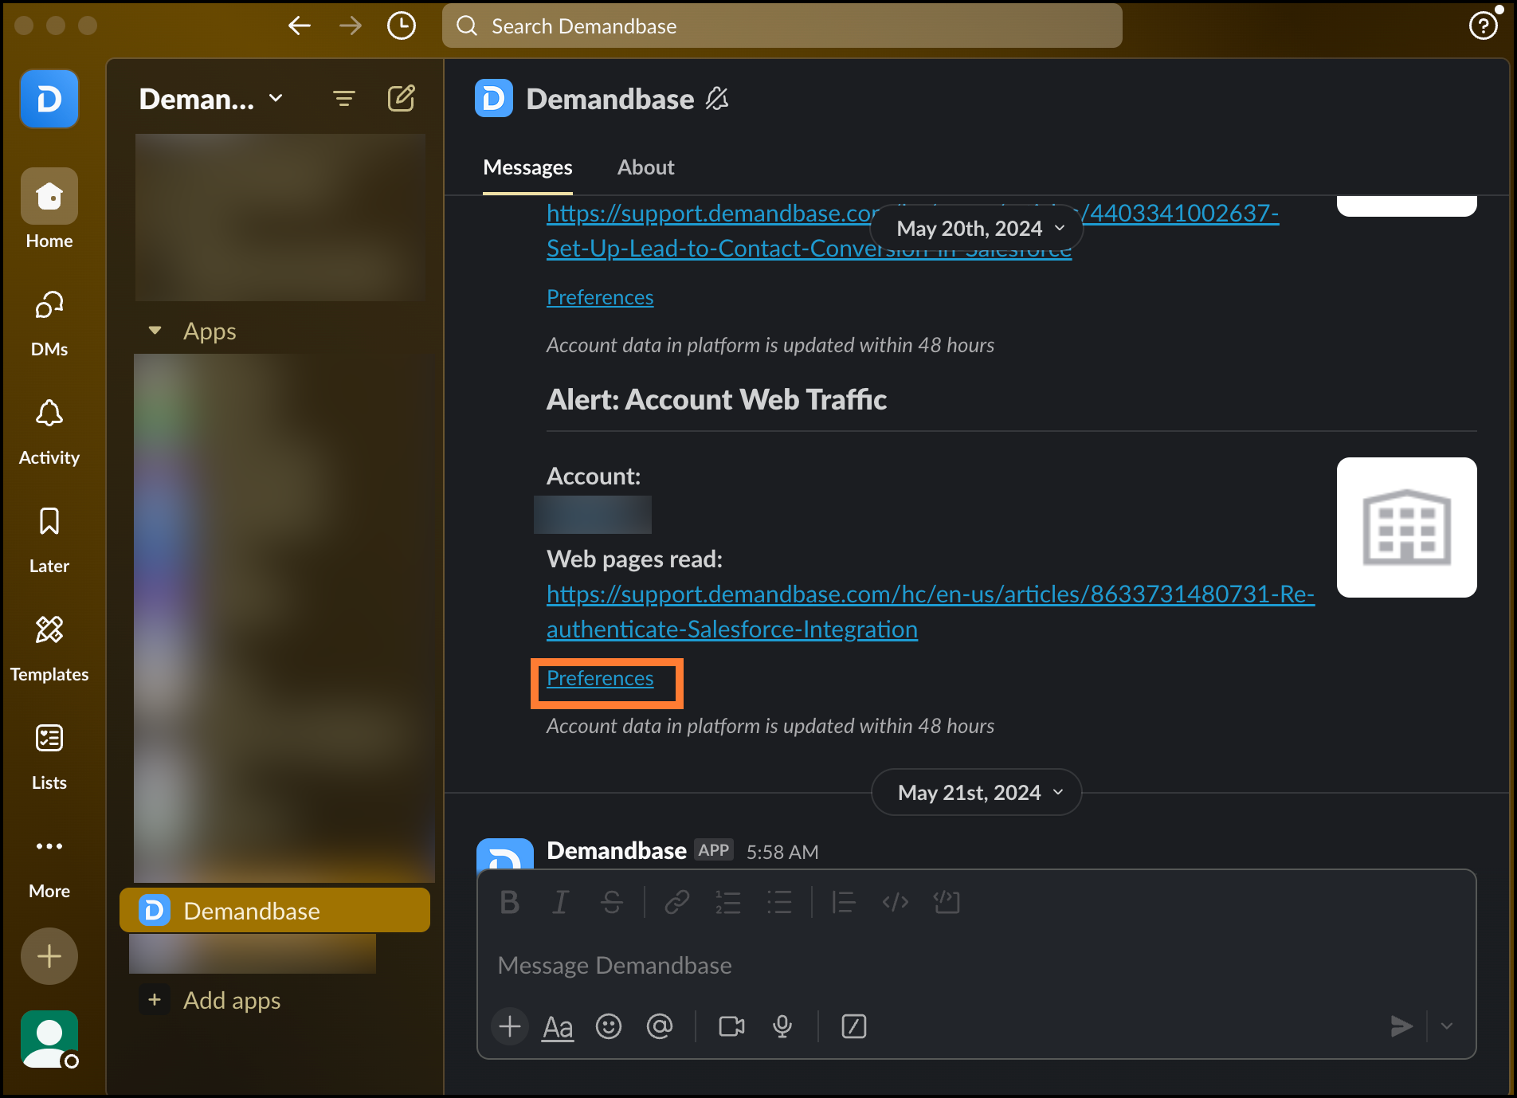Open the Home section

click(49, 209)
